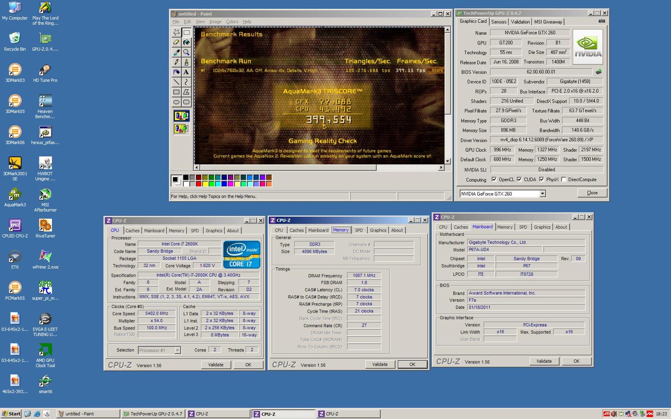Click Paint's horizontal scrollbar right arrow
This screenshot has width=671, height=419.
(x=441, y=168)
